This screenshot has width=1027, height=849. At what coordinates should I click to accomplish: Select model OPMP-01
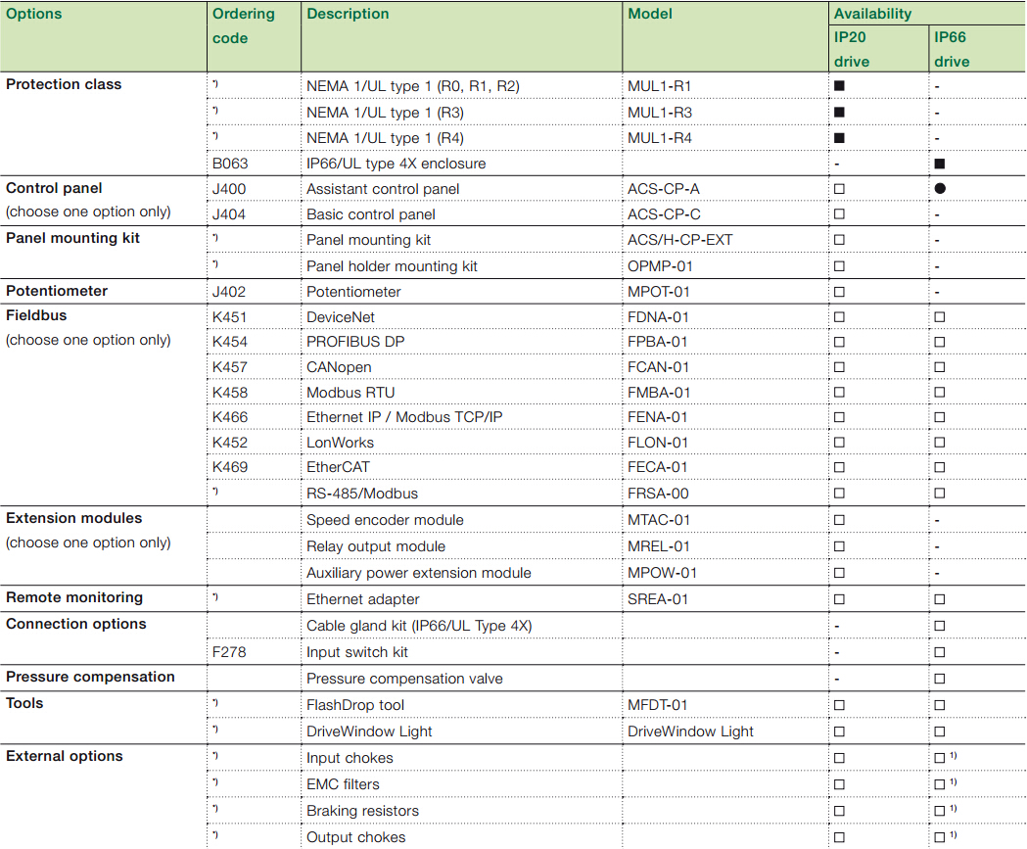coord(660,266)
